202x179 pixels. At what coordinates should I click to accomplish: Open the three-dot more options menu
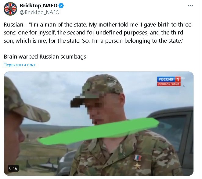[x=190, y=6]
